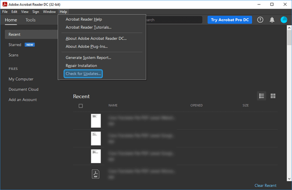The width and height of the screenshot is (292, 190).
Task: Open Document Cloud in sidebar
Action: (24, 90)
